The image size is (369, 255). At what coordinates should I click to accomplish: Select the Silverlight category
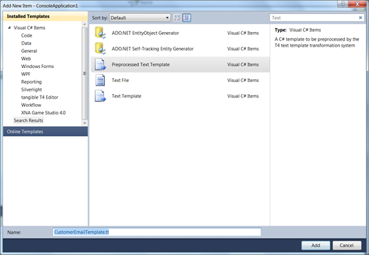pos(31,89)
